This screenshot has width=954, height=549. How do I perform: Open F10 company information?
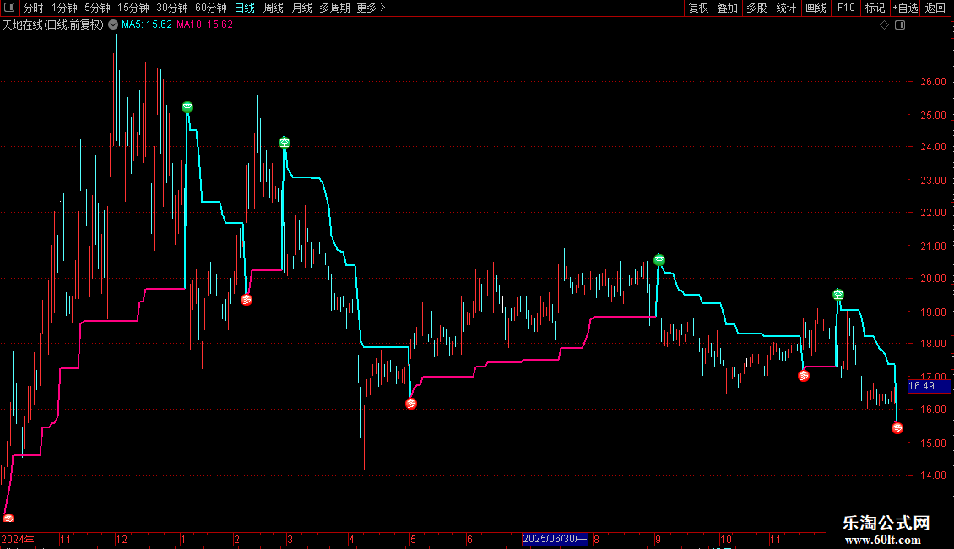[x=846, y=8]
